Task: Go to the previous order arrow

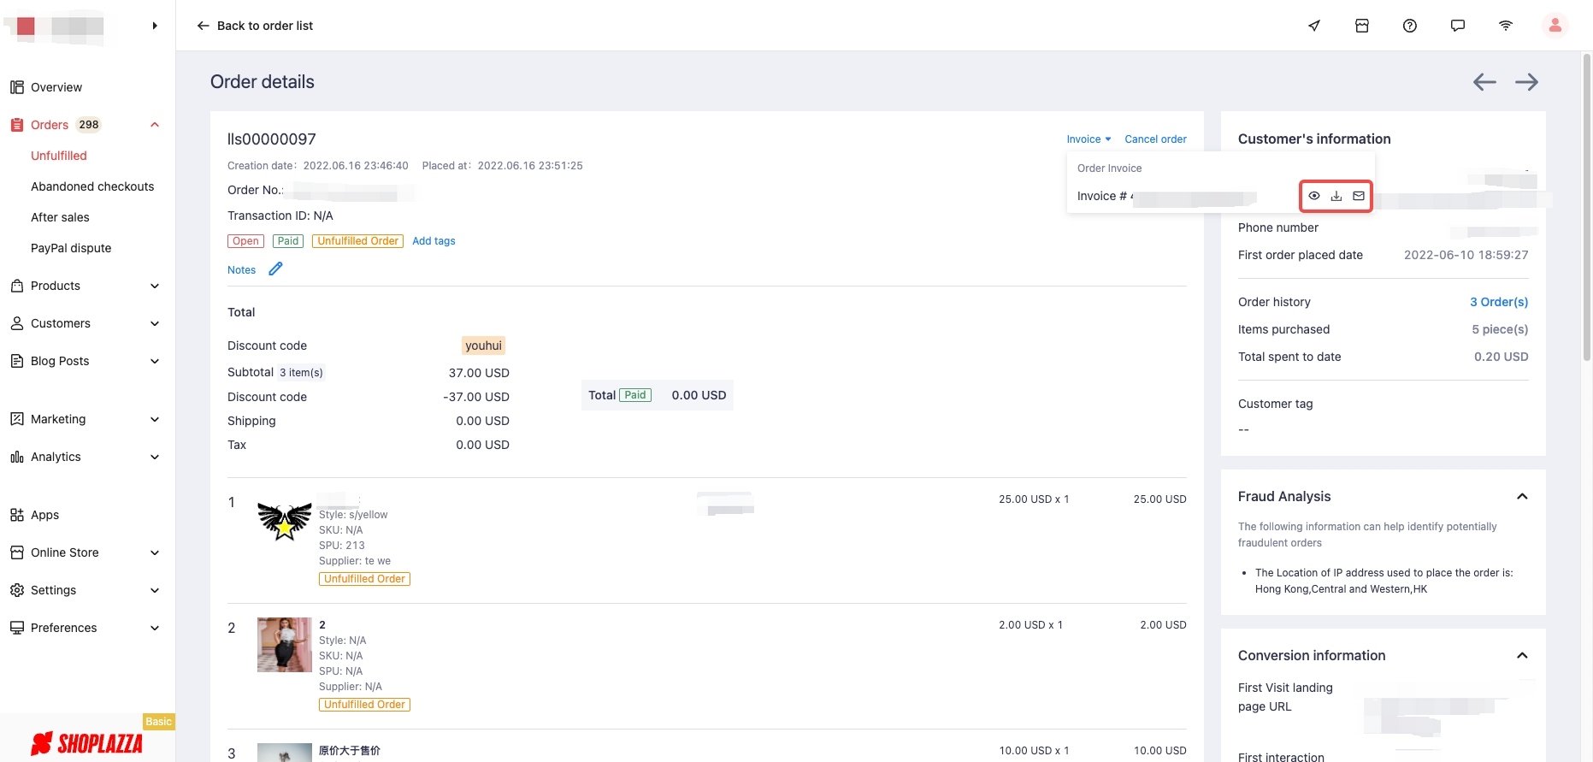Action: point(1484,82)
